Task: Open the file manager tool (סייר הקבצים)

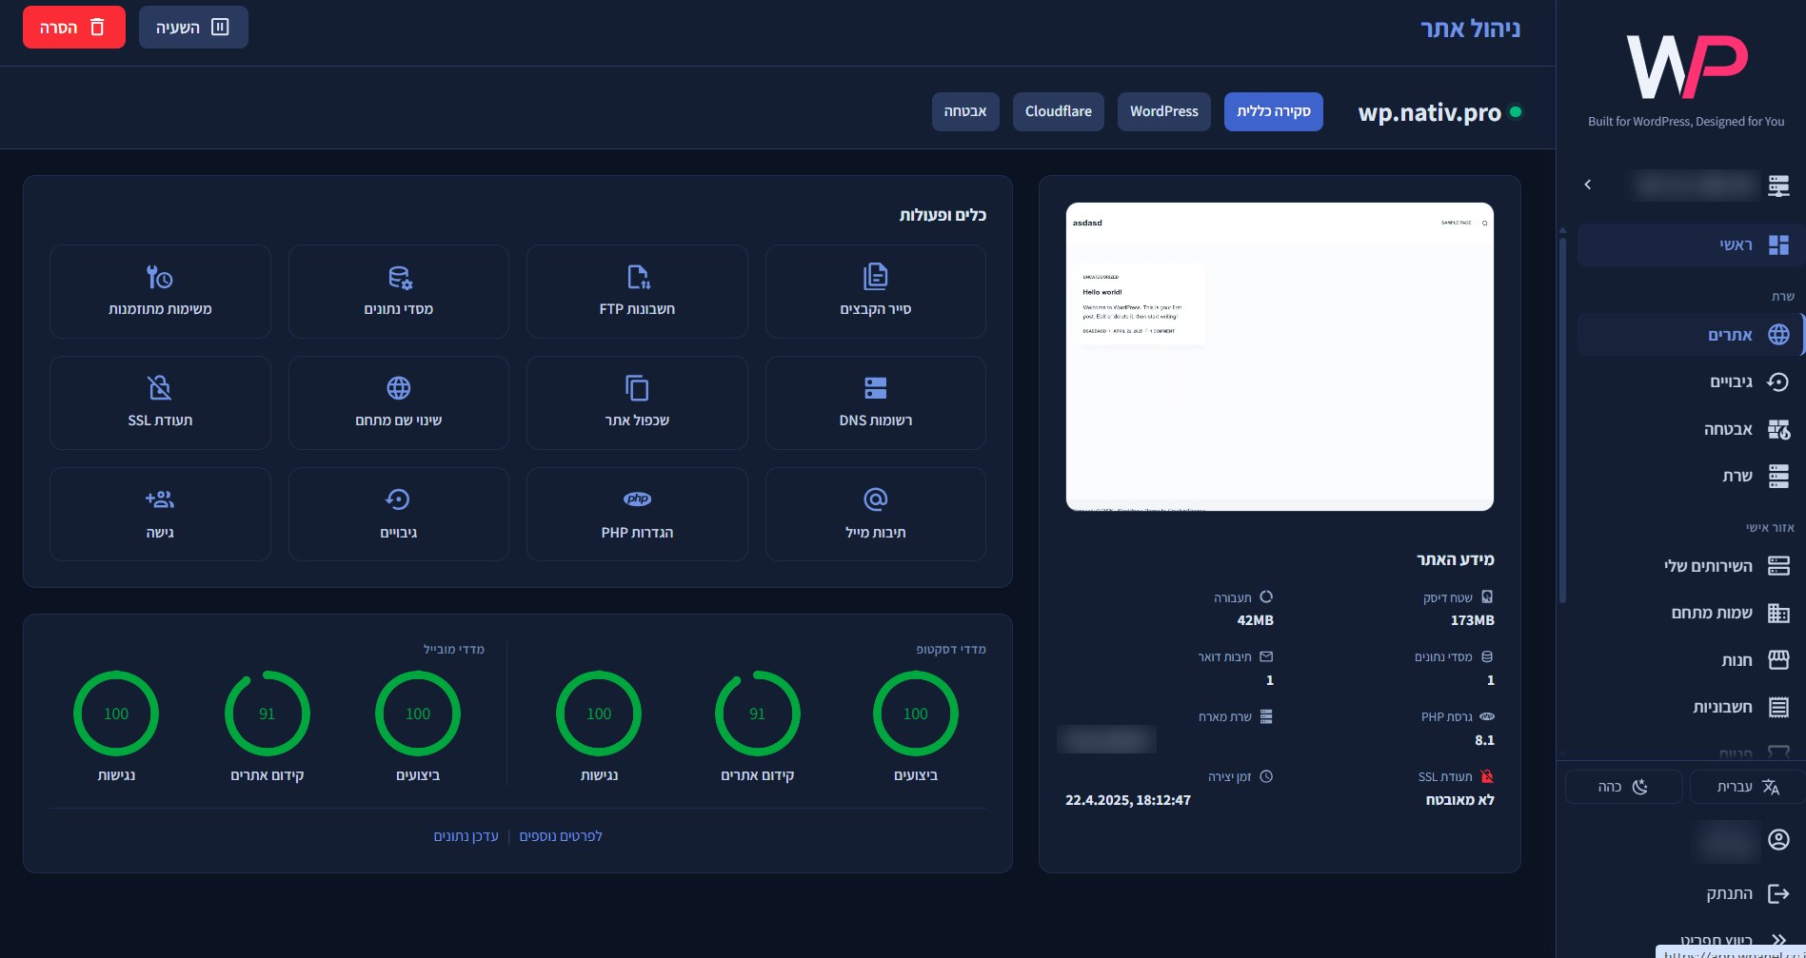Action: click(x=875, y=291)
